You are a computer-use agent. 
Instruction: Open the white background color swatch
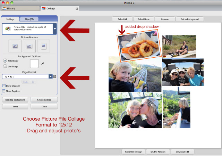(34, 64)
